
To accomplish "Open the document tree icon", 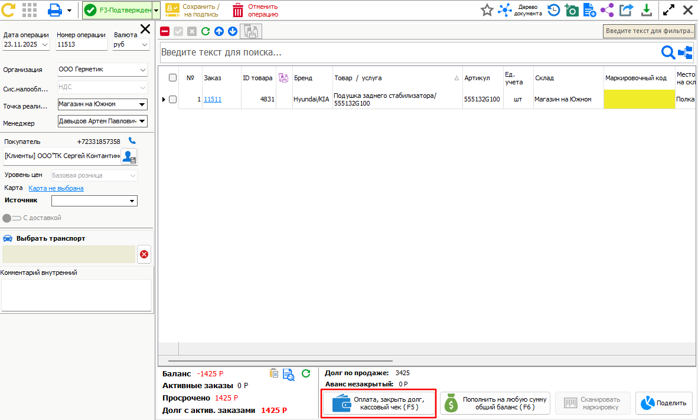I will (x=505, y=10).
